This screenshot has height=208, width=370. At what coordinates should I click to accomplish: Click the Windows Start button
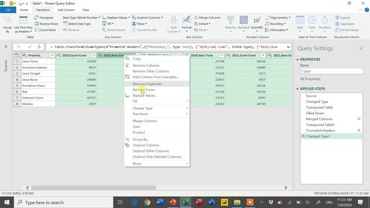[x=7, y=202]
